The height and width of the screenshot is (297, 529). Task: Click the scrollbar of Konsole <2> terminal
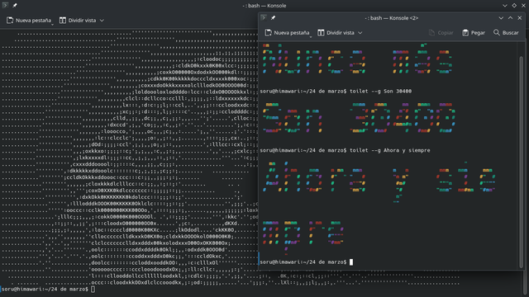pyautogui.click(x=522, y=162)
